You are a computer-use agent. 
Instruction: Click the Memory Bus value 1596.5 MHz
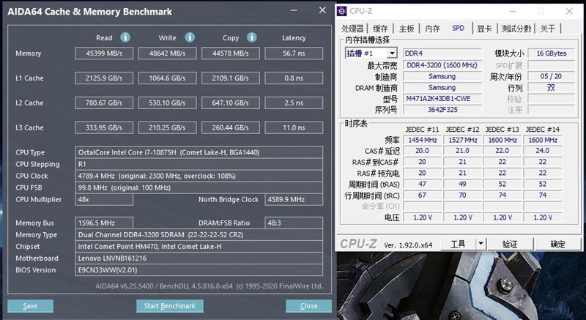click(104, 223)
